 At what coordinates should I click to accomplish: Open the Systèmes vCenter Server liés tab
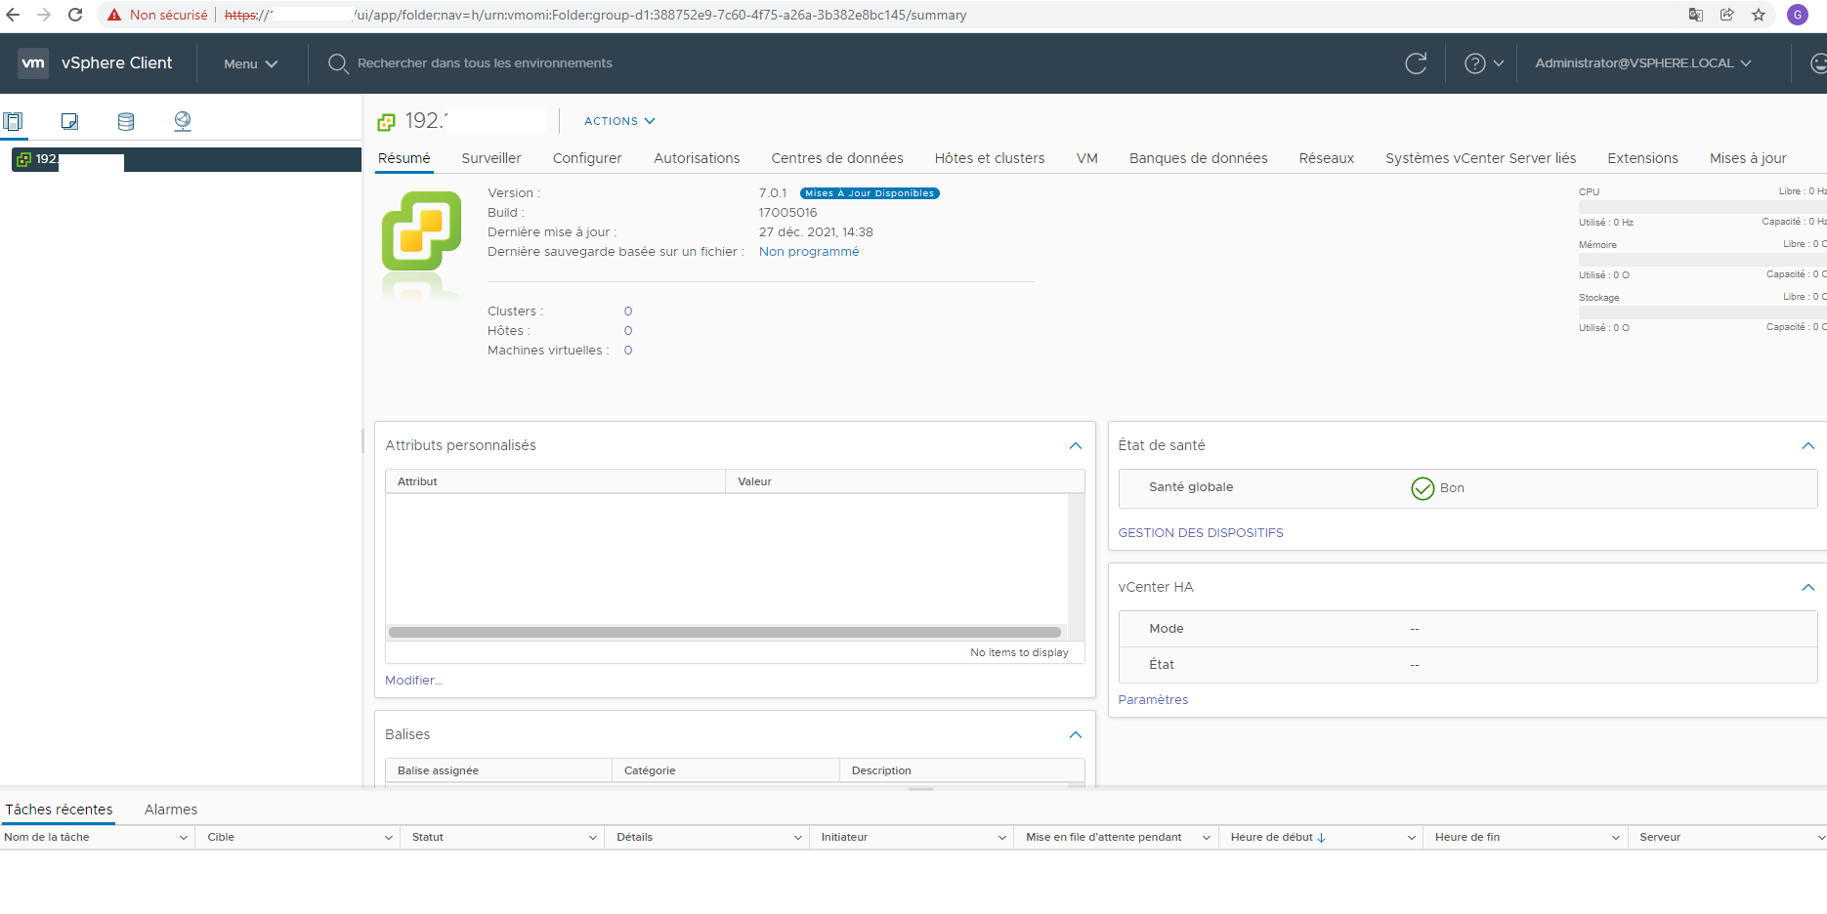[x=1481, y=158]
